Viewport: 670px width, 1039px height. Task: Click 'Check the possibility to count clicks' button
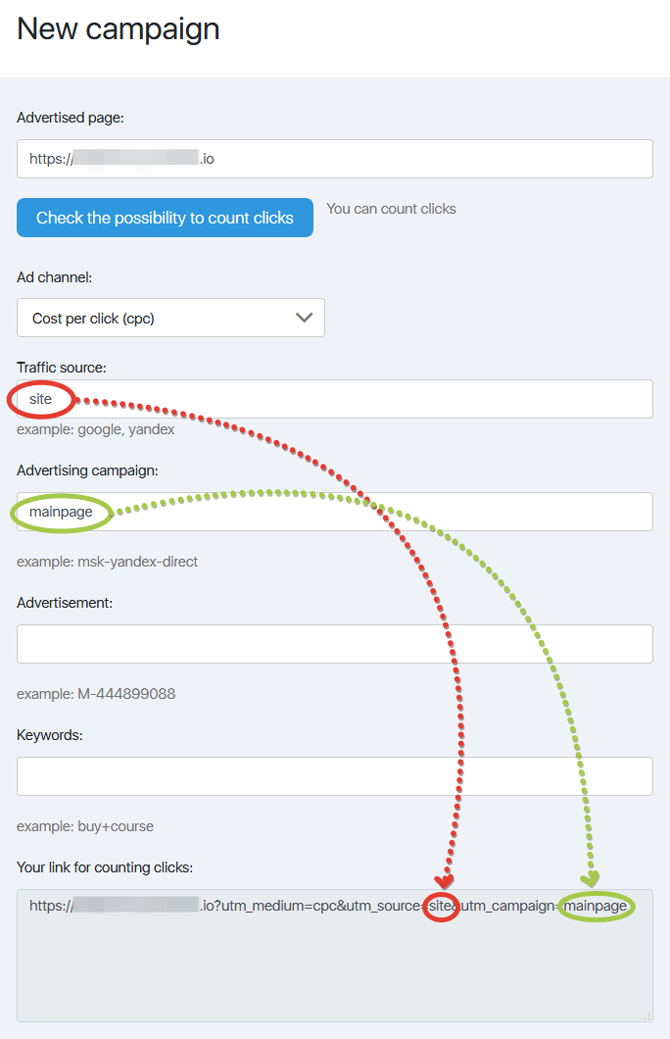[x=165, y=218]
